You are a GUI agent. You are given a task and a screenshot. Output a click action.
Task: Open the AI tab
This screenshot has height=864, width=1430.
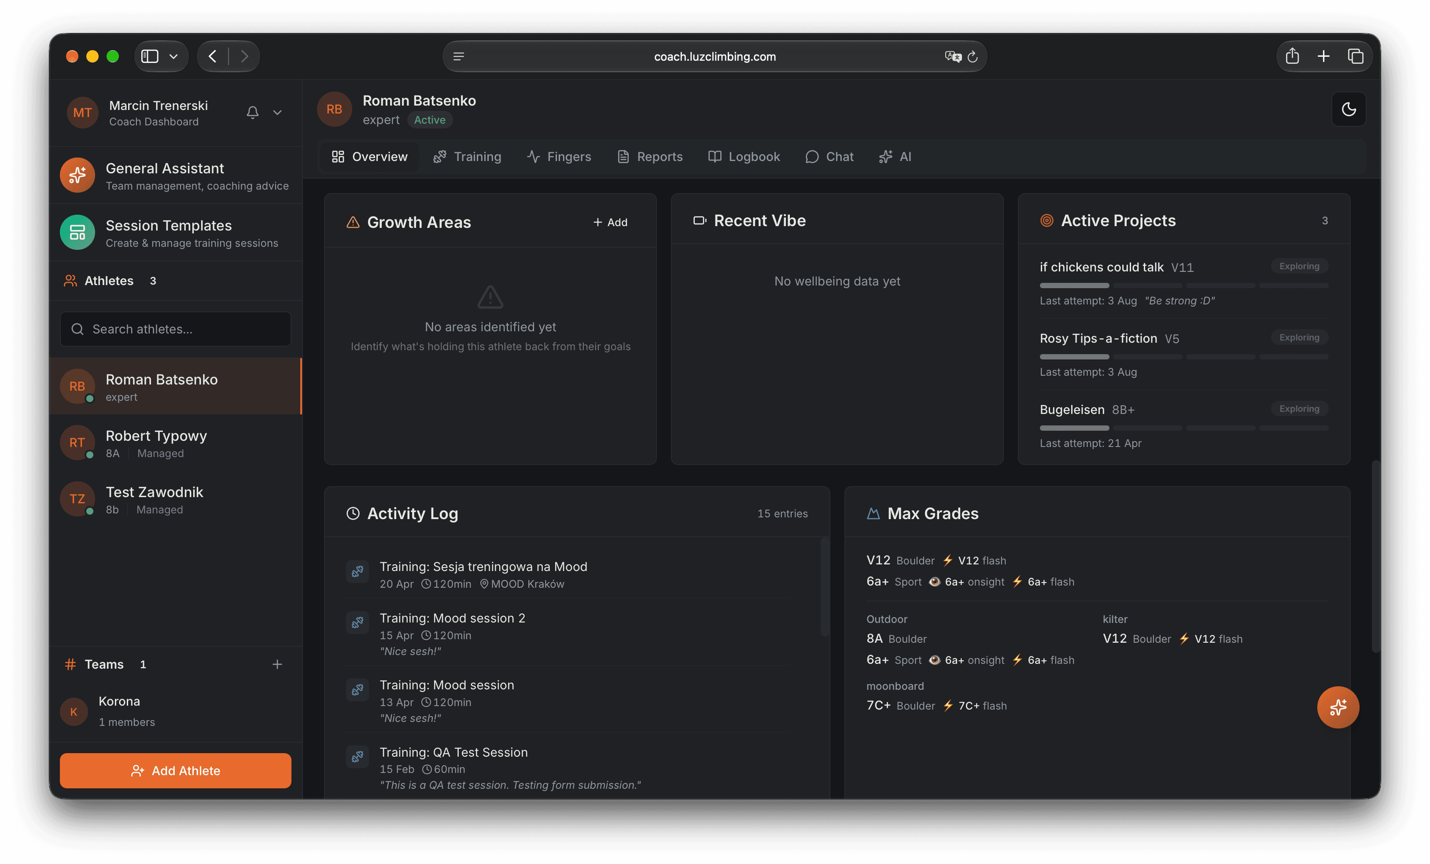[x=895, y=157]
